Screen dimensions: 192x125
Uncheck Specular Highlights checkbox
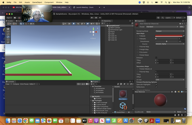click(x=156, y=84)
